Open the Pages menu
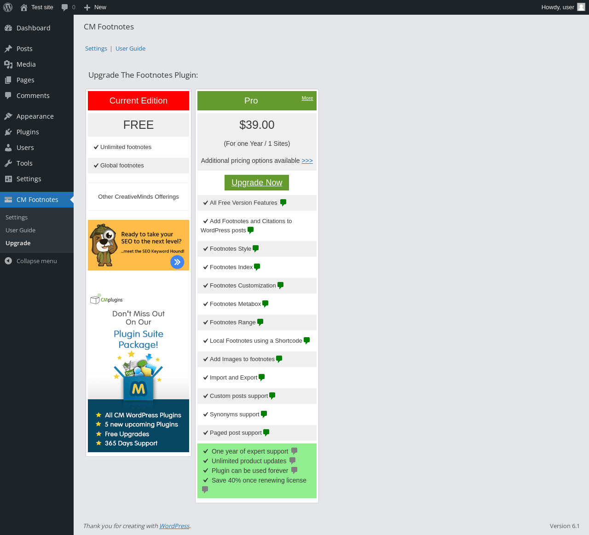 click(37, 80)
